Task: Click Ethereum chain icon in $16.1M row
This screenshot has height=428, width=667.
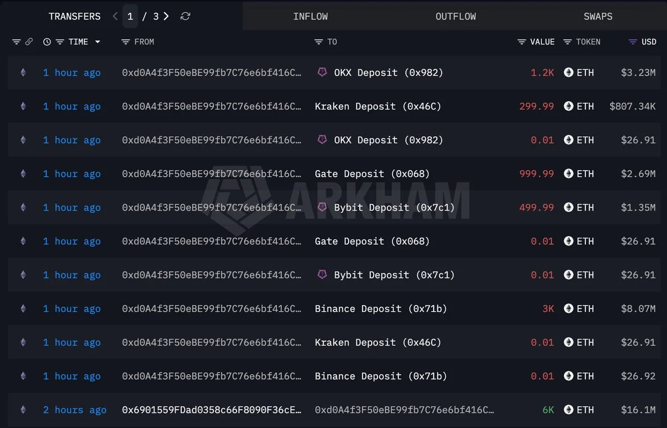Action: coord(23,410)
